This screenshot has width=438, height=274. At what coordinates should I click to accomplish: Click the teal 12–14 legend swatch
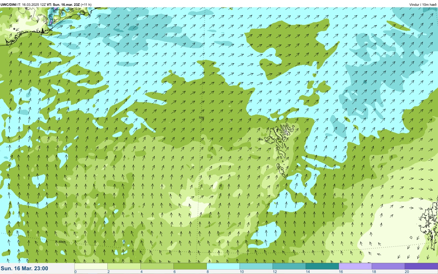pyautogui.click(x=289, y=266)
